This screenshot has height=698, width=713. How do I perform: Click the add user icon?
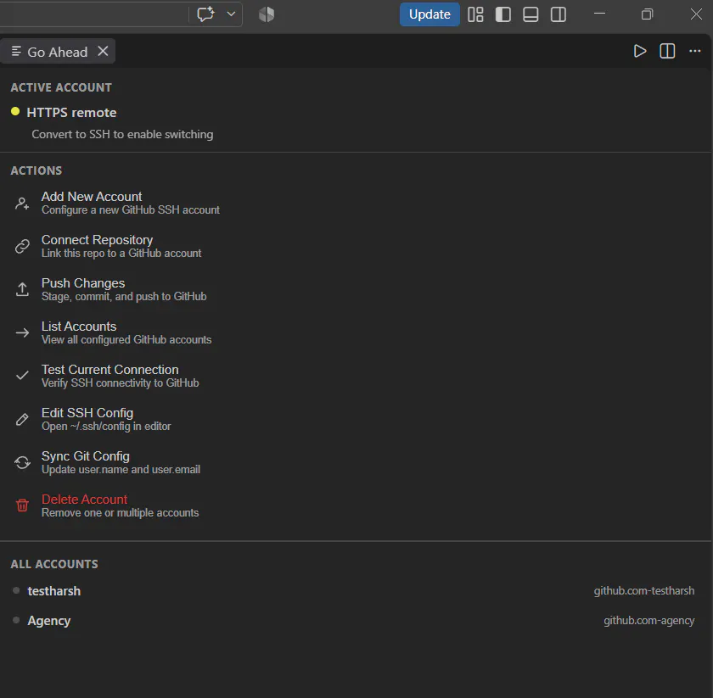click(22, 204)
